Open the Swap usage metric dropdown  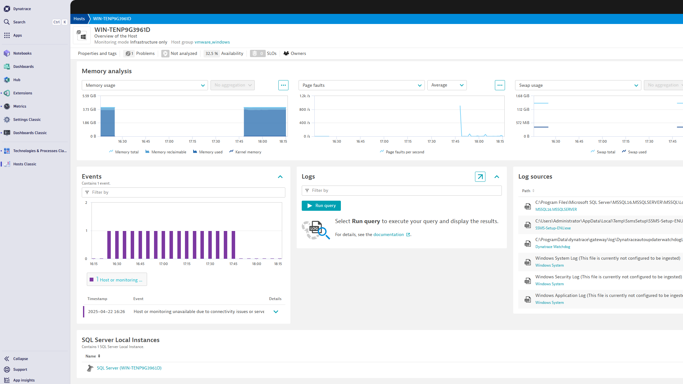tap(578, 85)
